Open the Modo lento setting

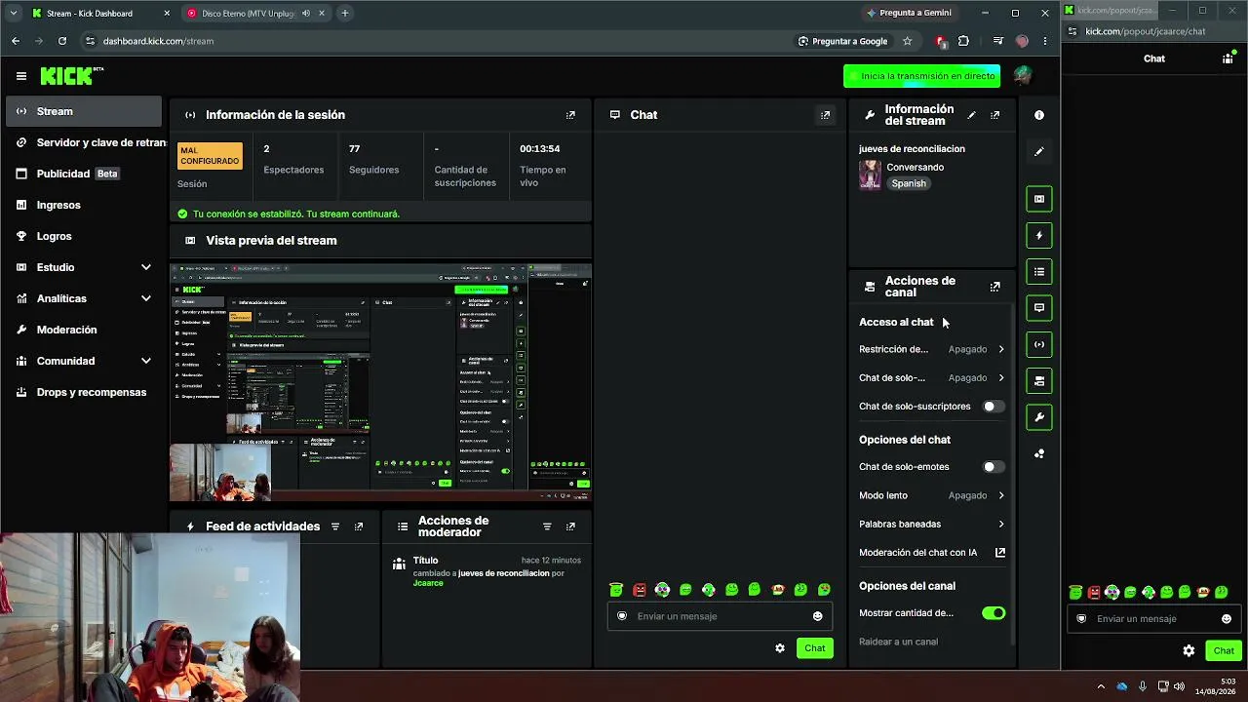(x=932, y=495)
